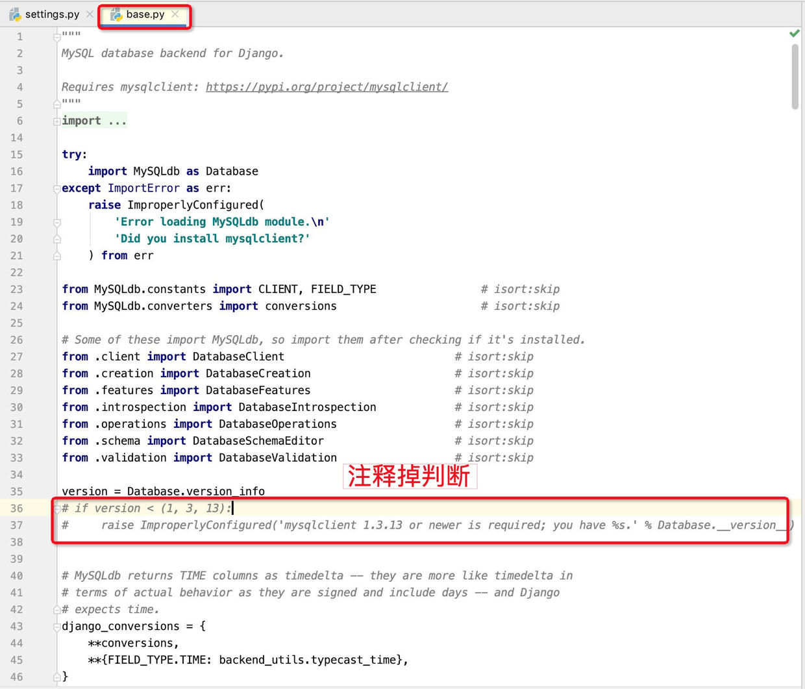Collapse the docstring at line 1
805x689 pixels.
[x=57, y=37]
